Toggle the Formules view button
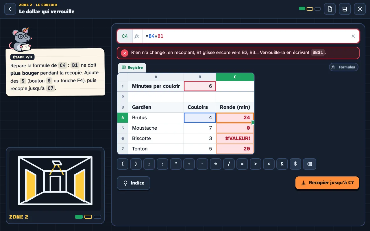The height and width of the screenshot is (231, 370). (x=344, y=67)
